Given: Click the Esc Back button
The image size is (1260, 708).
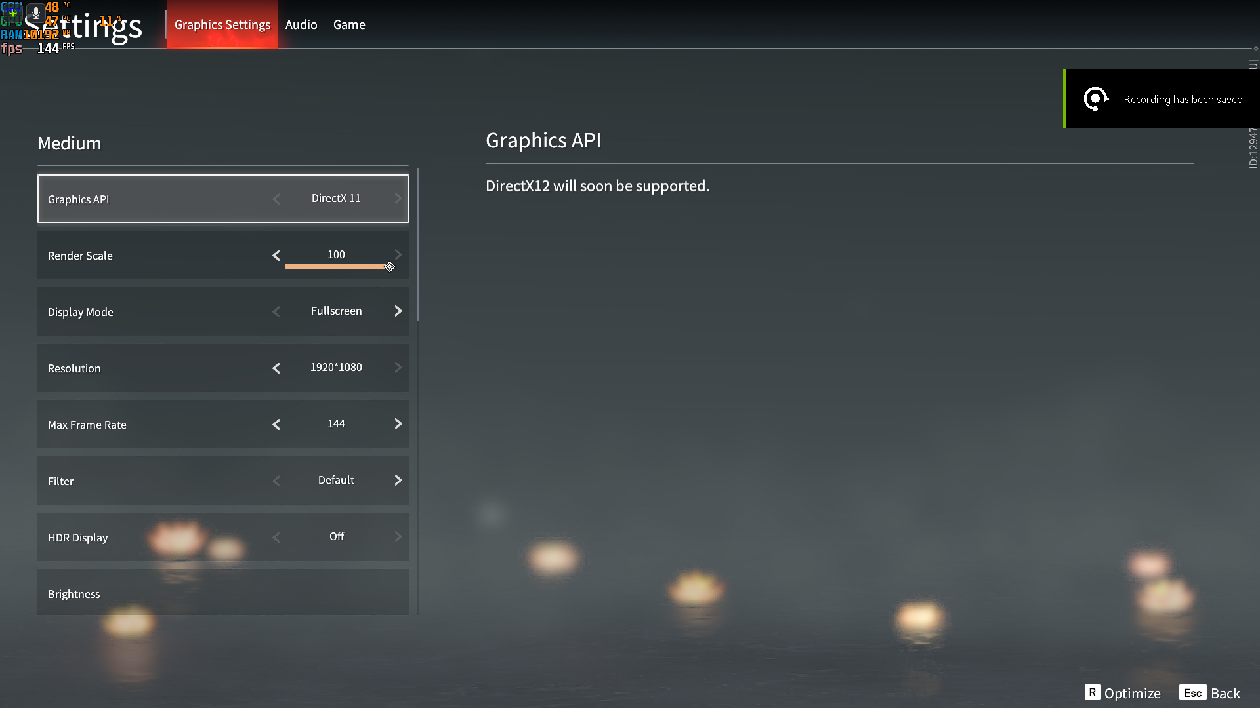Looking at the screenshot, I should pyautogui.click(x=1209, y=693).
